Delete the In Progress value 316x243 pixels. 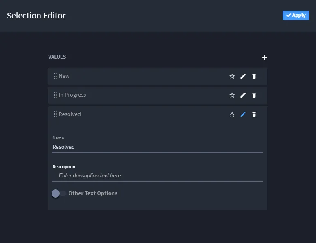[x=254, y=95]
